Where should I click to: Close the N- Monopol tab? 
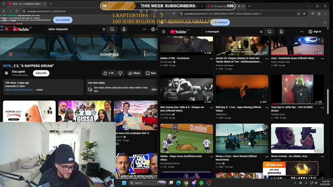click(x=243, y=6)
